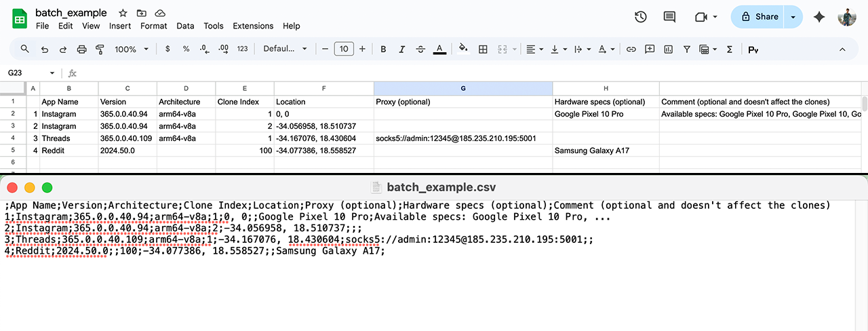Select the Samsung Galaxy A17 cell
The image size is (868, 331).
click(x=606, y=151)
